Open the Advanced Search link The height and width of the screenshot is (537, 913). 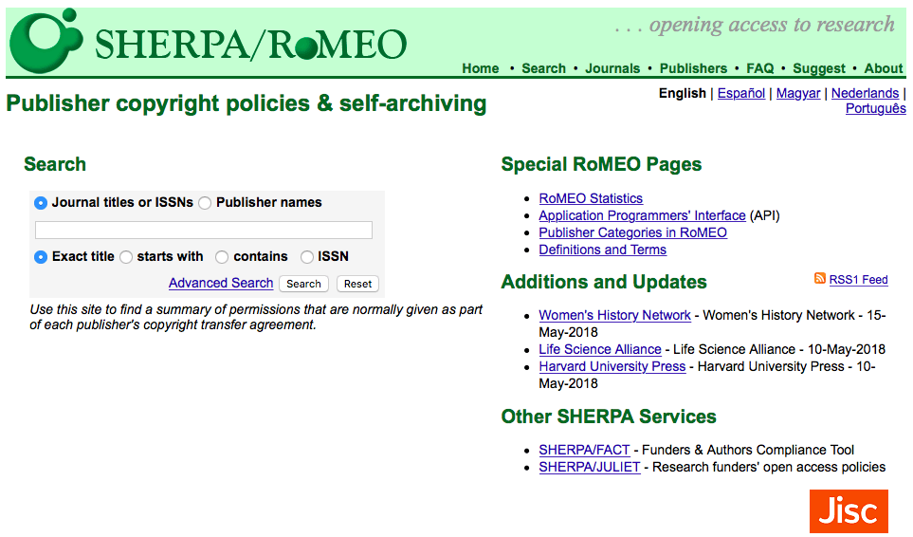[221, 283]
